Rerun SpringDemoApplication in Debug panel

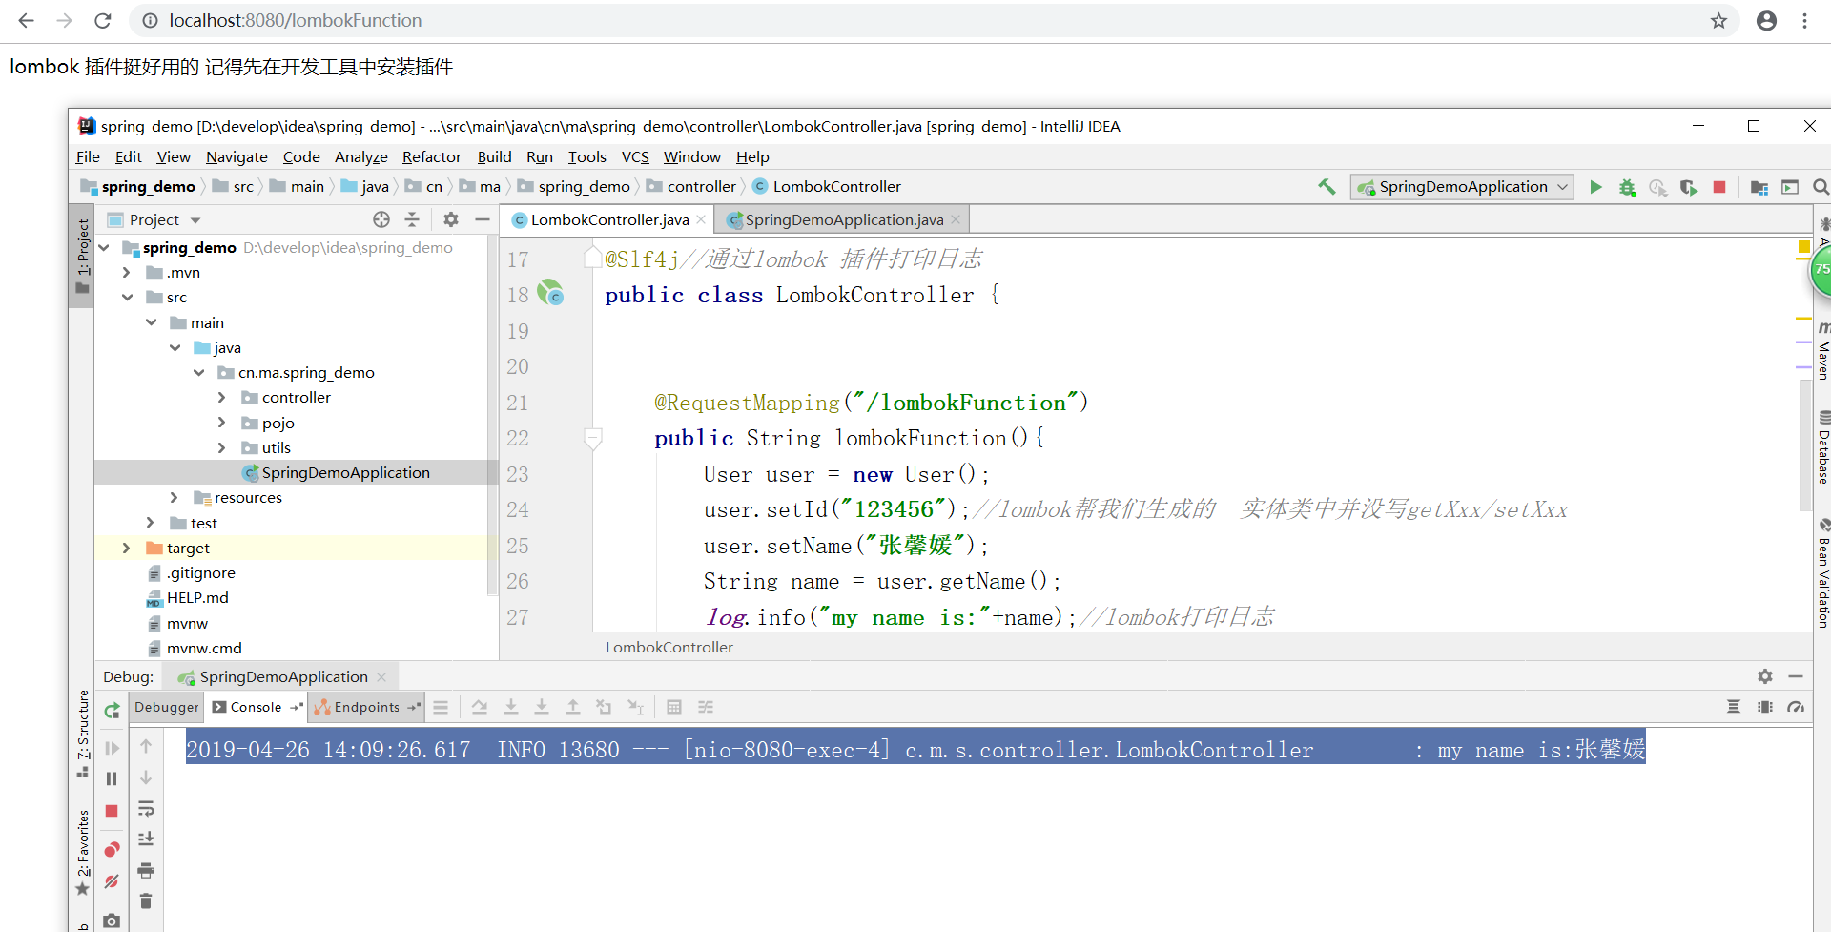point(112,711)
